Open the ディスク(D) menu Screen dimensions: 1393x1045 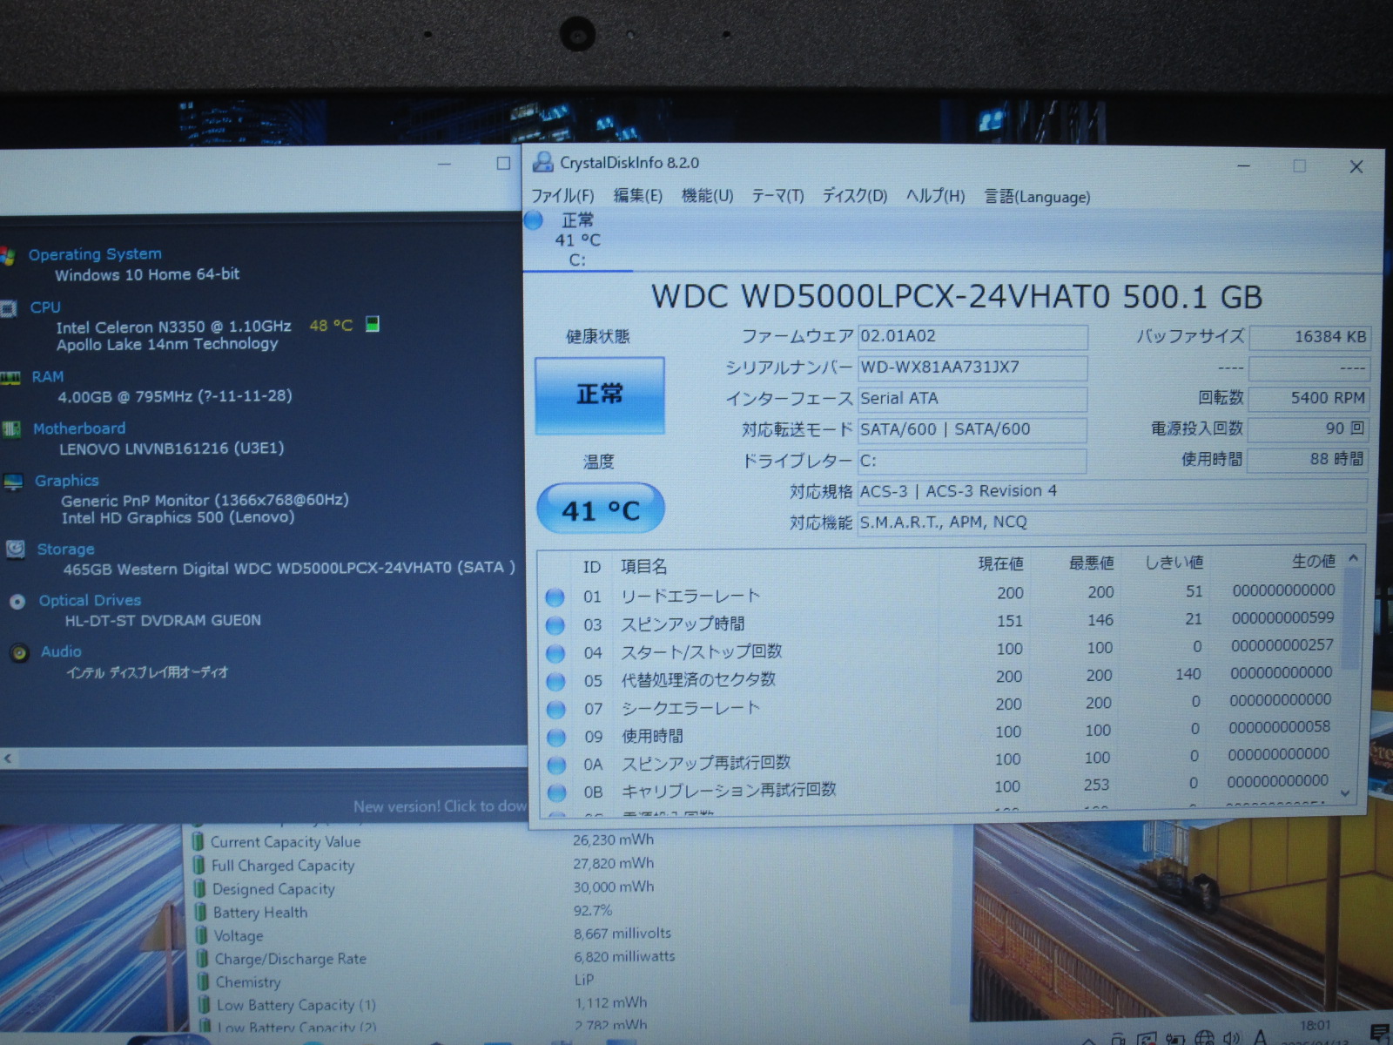pos(855,196)
